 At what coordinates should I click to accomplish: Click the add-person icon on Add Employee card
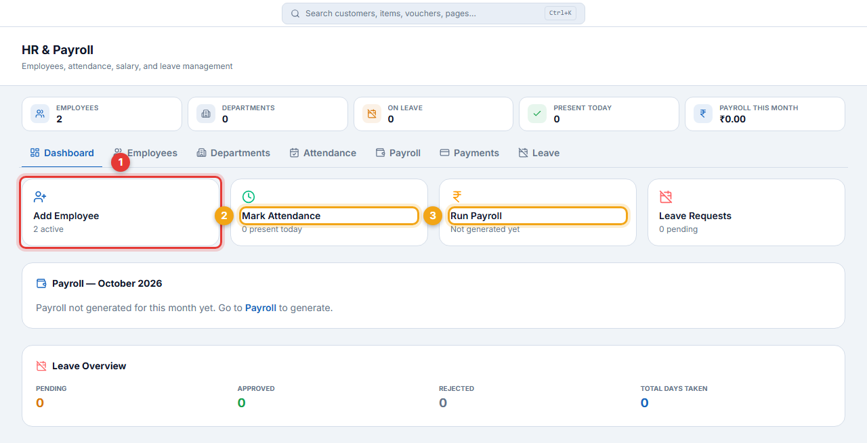40,197
